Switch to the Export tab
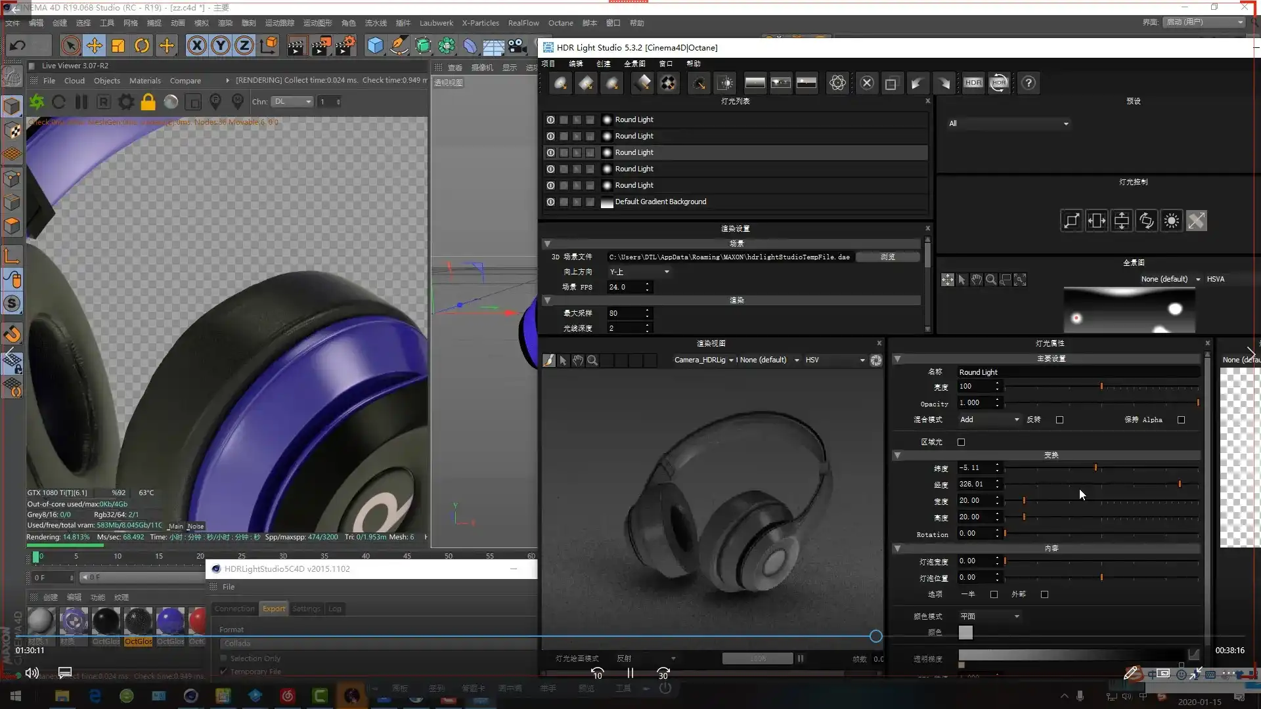1261x709 pixels. click(274, 609)
